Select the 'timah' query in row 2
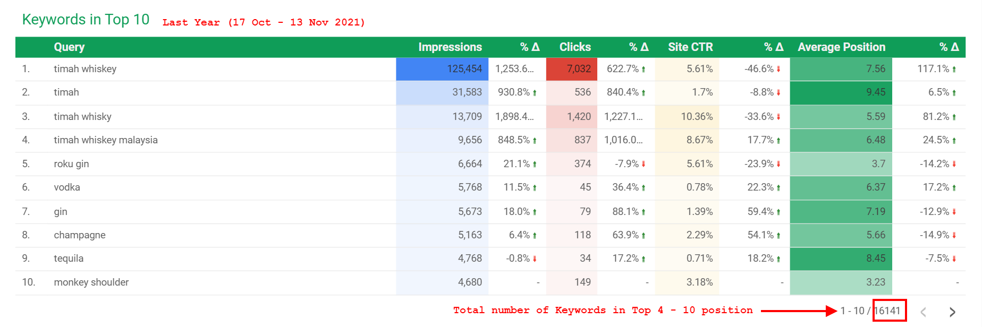The width and height of the screenshot is (982, 327). pos(66,92)
